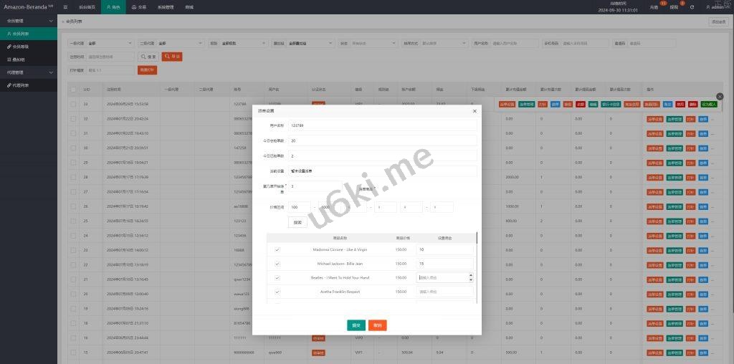Click the green submit button in dialog

pos(356,325)
